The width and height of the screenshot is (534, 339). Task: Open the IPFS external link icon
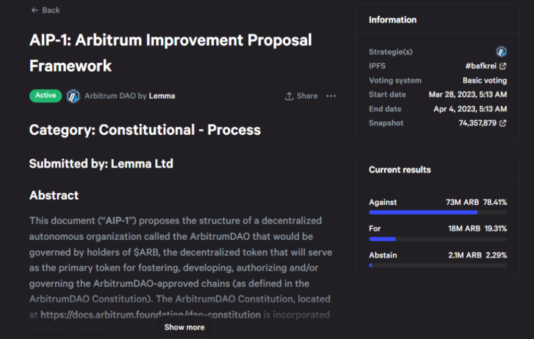pyautogui.click(x=503, y=66)
